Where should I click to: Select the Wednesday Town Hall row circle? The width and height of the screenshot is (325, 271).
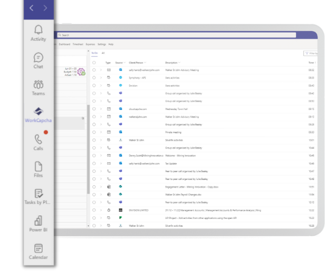click(94, 109)
